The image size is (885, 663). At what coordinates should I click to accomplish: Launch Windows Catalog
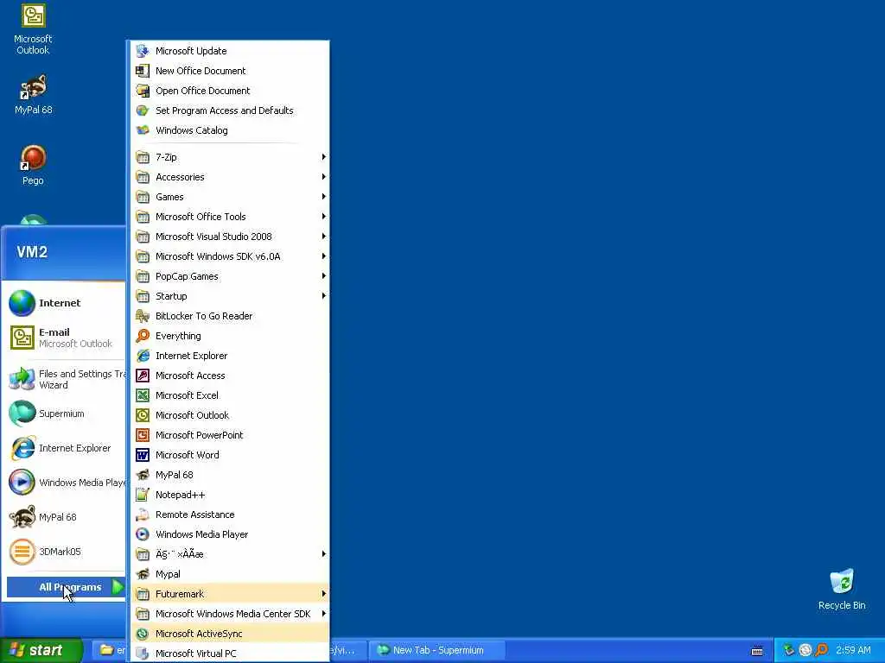coord(230,130)
